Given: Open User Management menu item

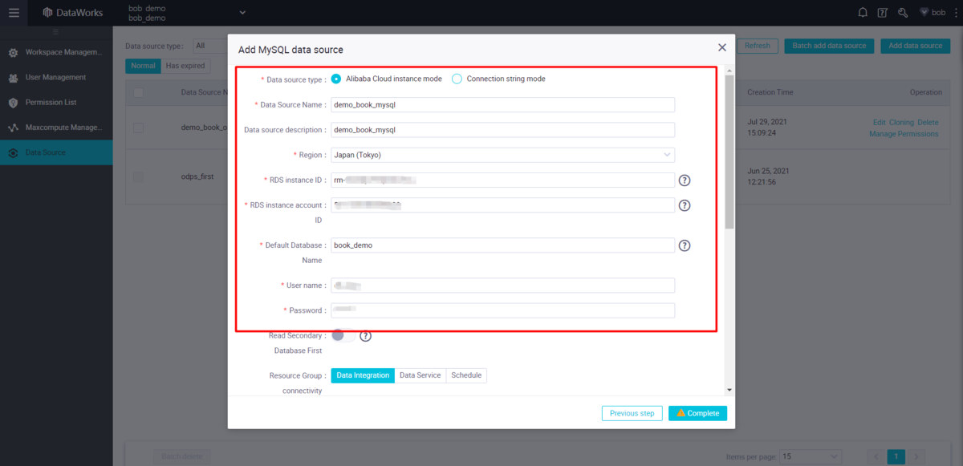Looking at the screenshot, I should [x=56, y=78].
